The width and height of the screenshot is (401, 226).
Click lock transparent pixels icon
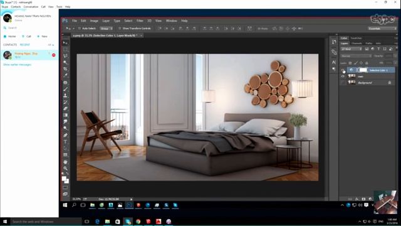350,63
